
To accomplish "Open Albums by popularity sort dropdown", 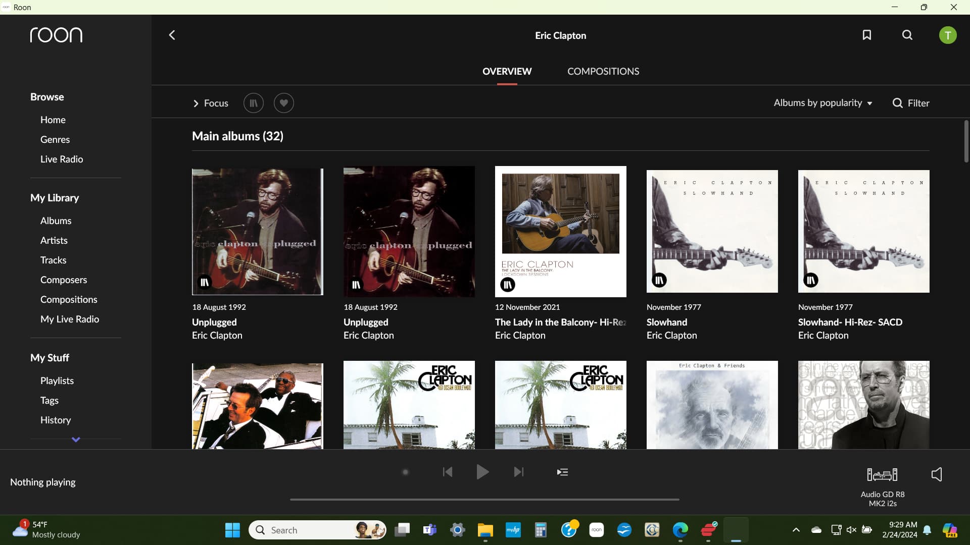I will [x=823, y=103].
